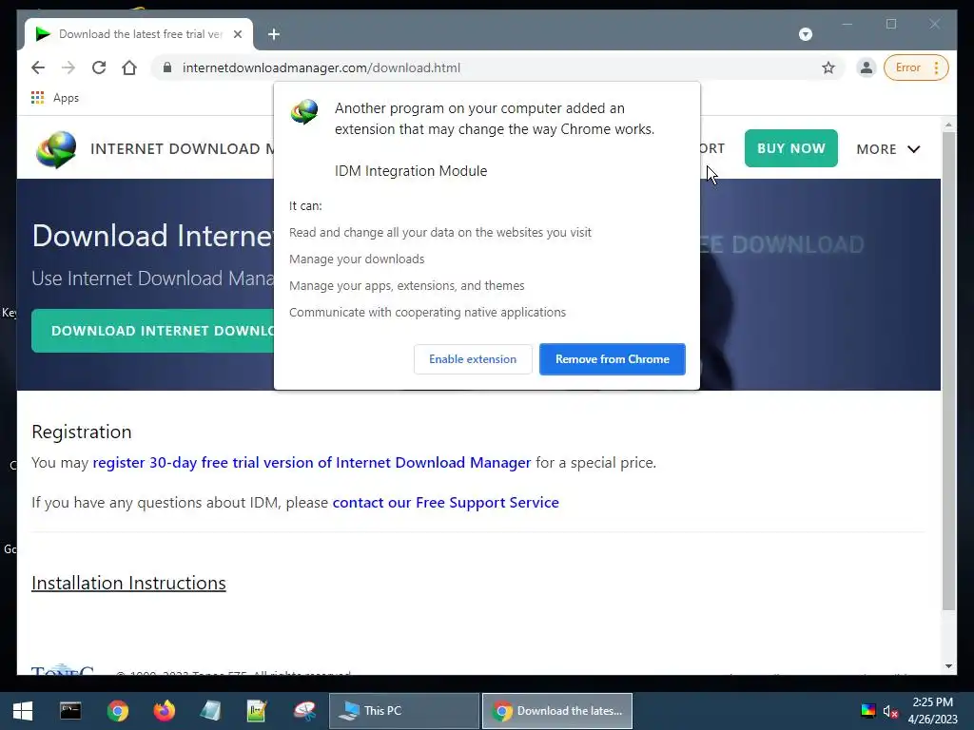Click the Chrome forward arrow
The height and width of the screenshot is (730, 974).
pos(68,67)
